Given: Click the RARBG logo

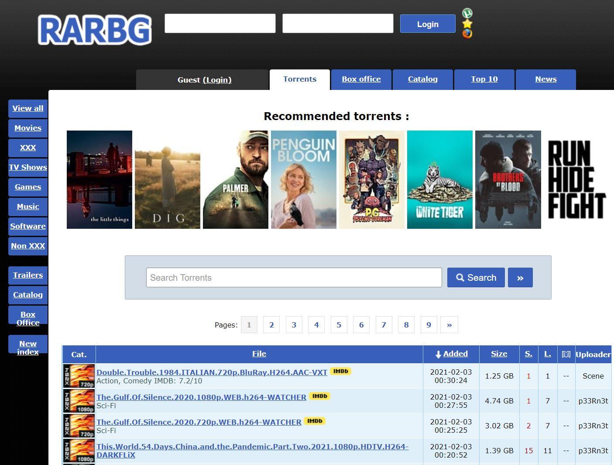Looking at the screenshot, I should 95,30.
